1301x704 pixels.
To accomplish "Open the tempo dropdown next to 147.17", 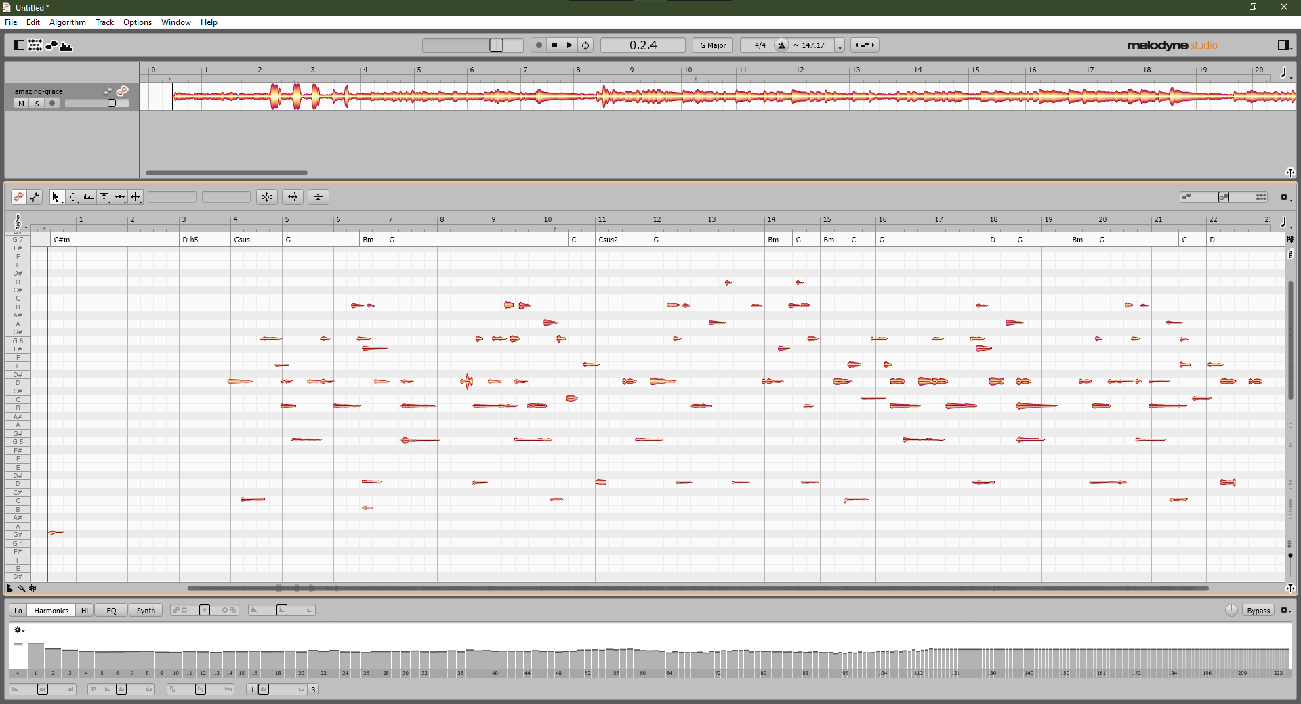I will 840,45.
